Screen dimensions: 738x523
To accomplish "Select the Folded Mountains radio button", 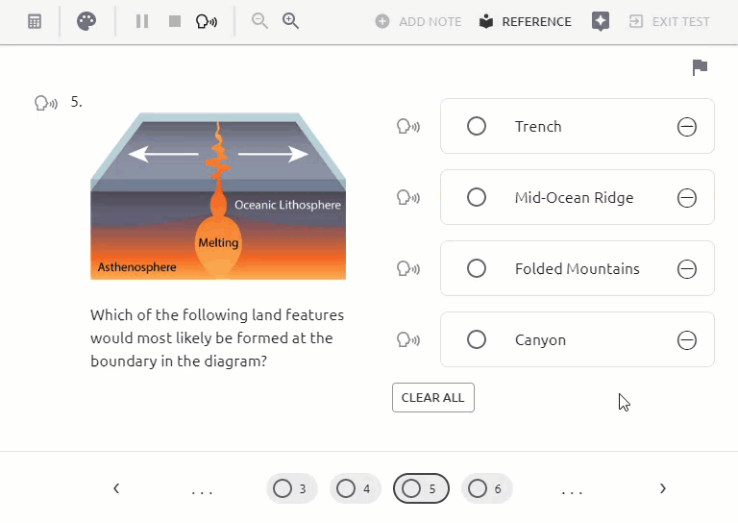I will point(477,268).
